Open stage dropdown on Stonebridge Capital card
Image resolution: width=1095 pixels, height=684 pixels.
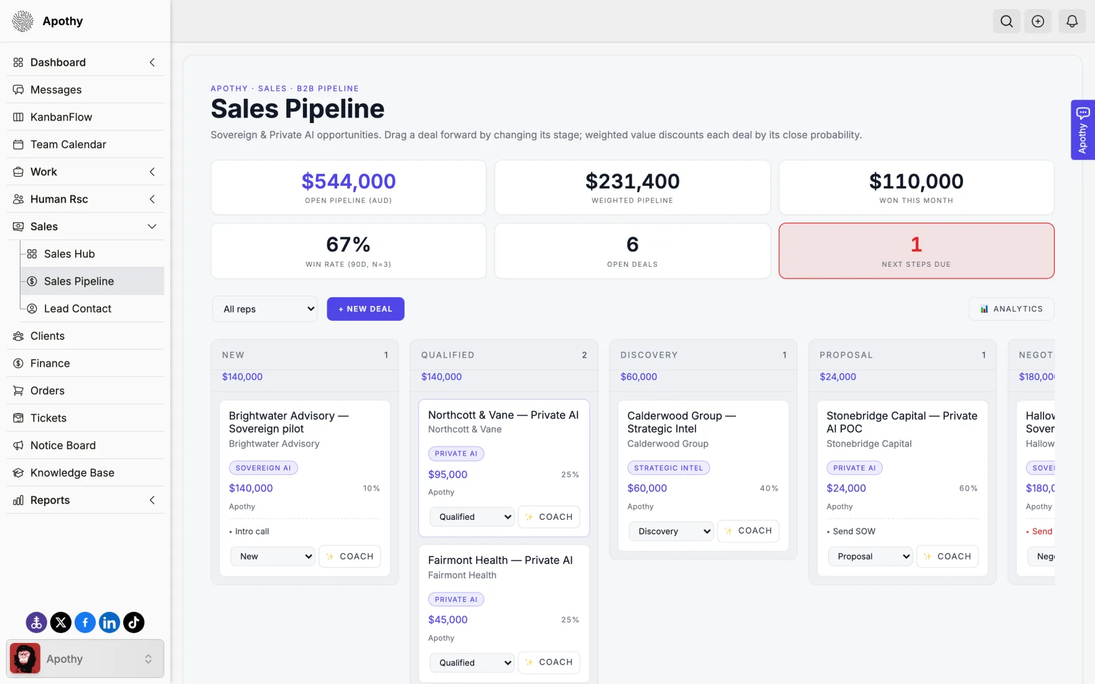tap(870, 557)
